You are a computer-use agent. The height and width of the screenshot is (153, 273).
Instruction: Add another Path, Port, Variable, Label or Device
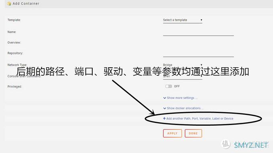point(198,119)
